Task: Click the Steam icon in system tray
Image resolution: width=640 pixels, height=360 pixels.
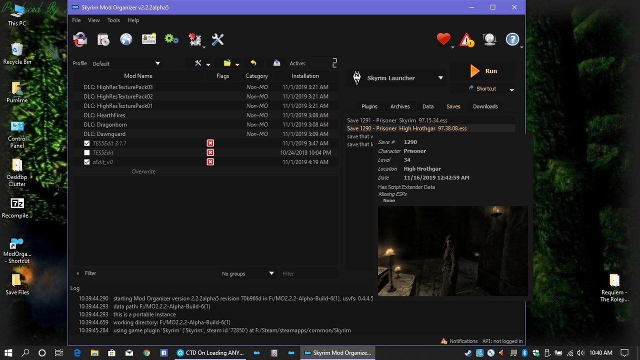Action: pos(468,353)
